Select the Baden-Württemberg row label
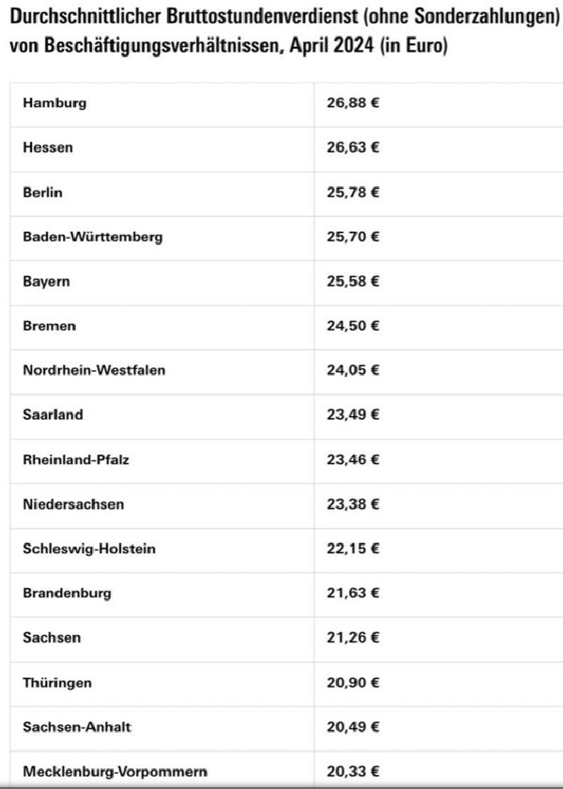Image resolution: width=563 pixels, height=789 pixels. pos(93,237)
